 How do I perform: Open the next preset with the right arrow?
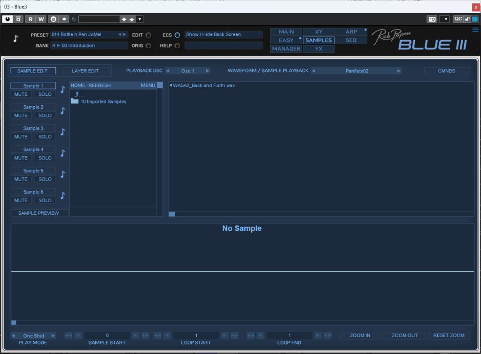[124, 34]
